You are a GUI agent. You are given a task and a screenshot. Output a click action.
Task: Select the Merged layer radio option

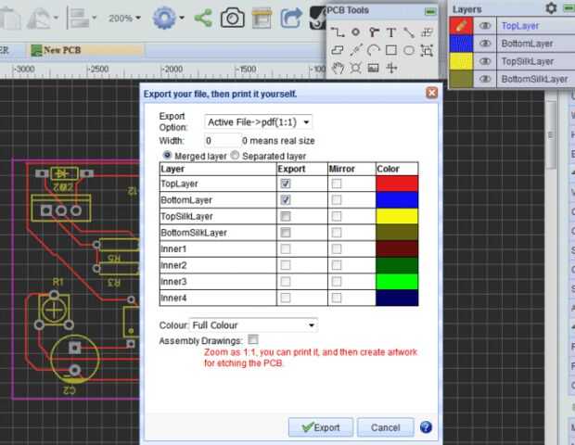click(167, 155)
